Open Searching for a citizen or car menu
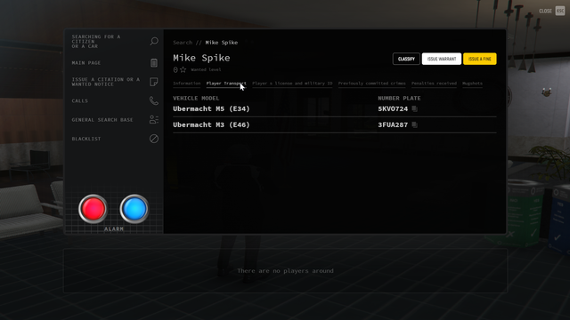Viewport: 570px width, 320px height. 115,42
